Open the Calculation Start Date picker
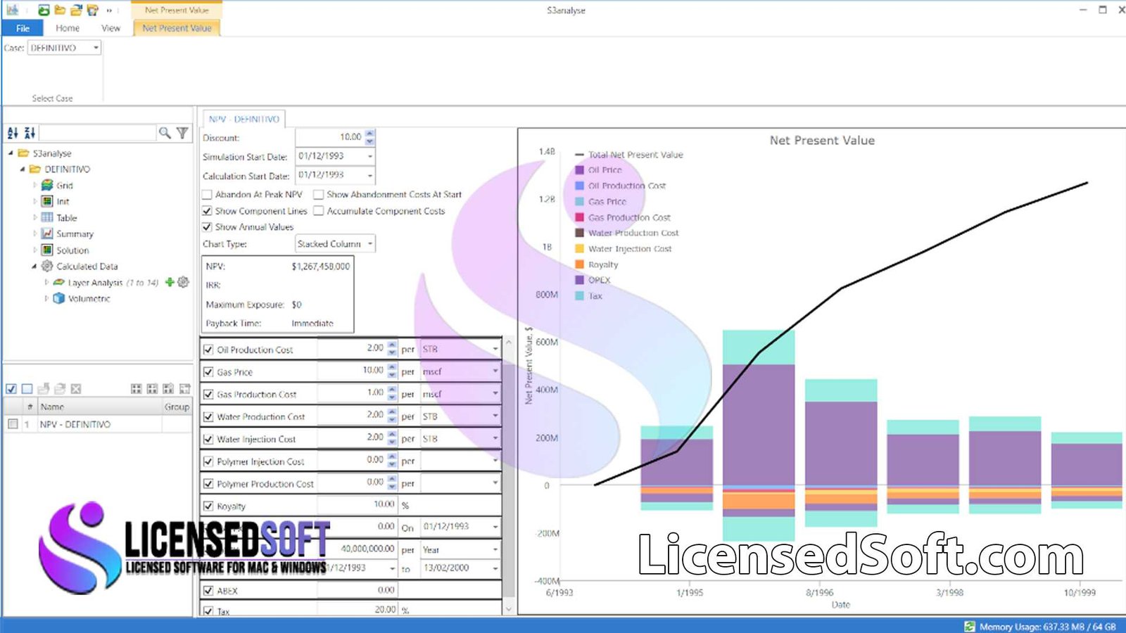 [369, 175]
